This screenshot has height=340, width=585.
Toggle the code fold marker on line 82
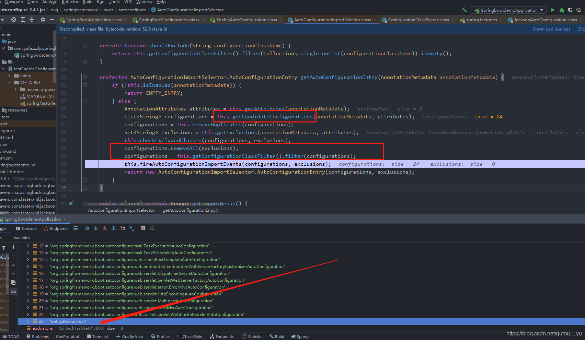(85, 85)
